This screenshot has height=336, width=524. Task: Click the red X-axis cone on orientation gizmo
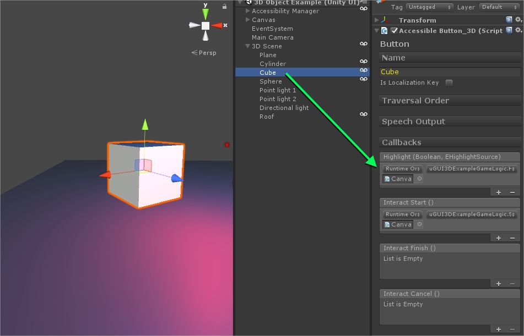point(217,25)
